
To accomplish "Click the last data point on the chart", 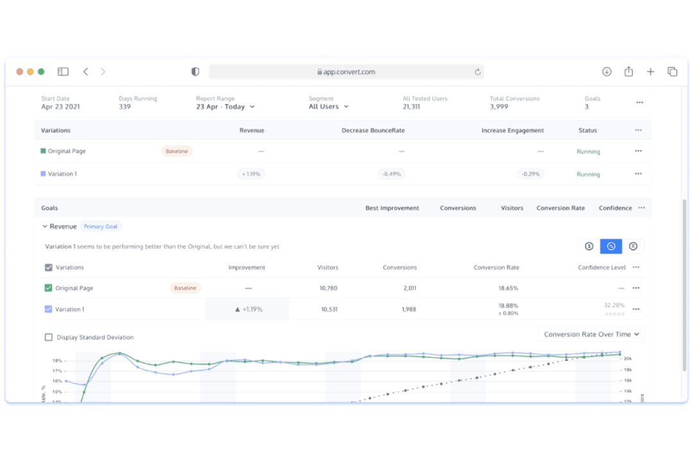I will pyautogui.click(x=620, y=352).
